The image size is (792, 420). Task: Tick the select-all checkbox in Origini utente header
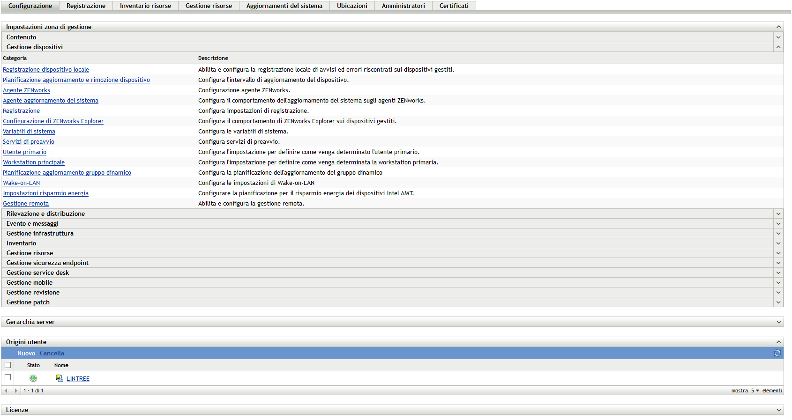[7, 365]
